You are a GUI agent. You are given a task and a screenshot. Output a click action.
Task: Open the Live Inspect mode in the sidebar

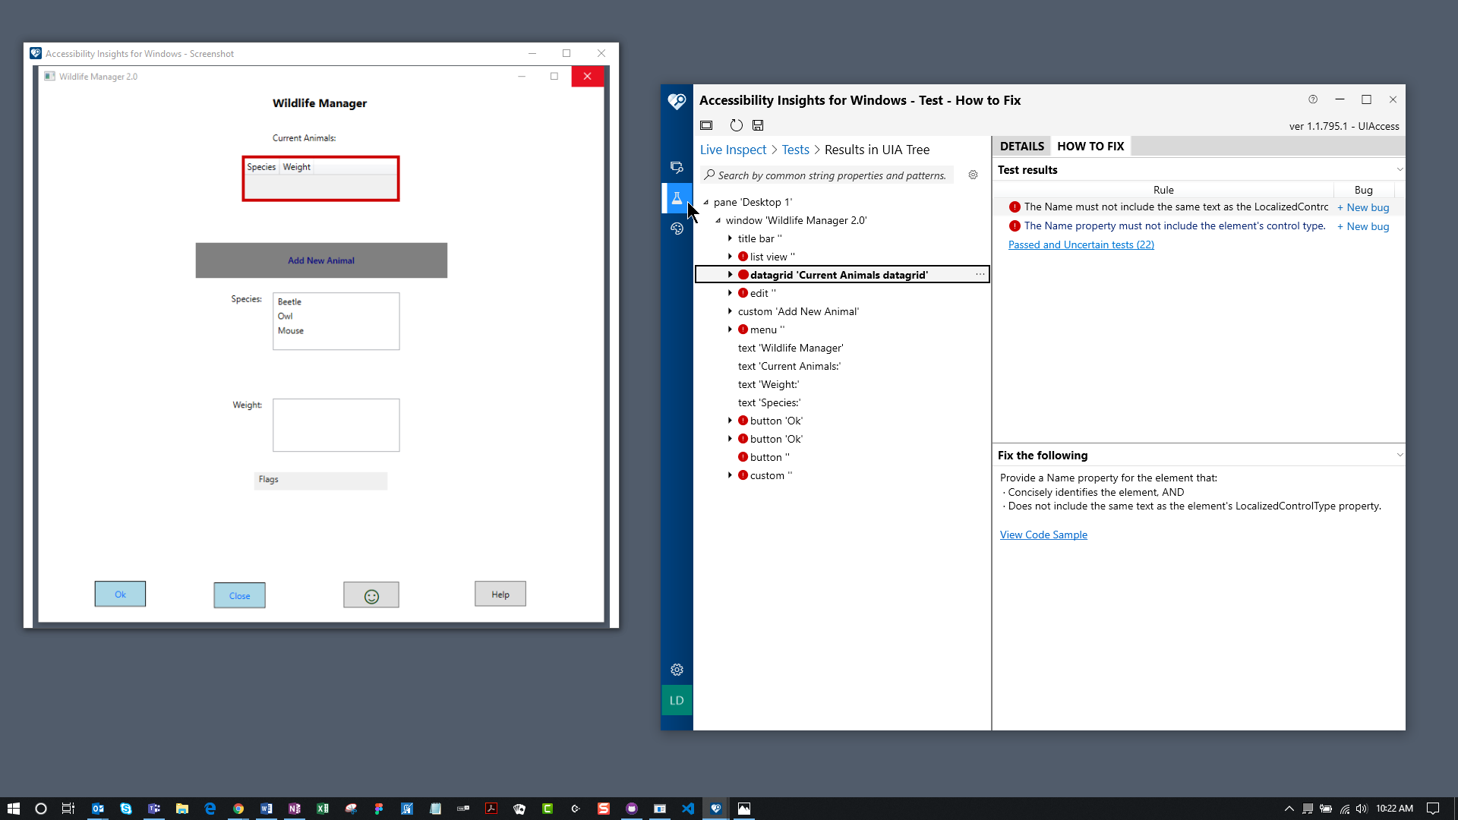(x=677, y=167)
